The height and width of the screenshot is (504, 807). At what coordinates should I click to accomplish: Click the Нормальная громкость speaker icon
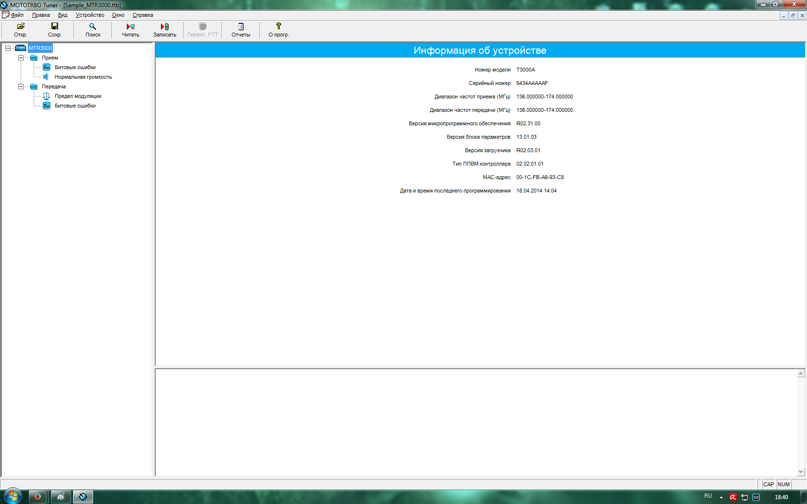pyautogui.click(x=47, y=77)
